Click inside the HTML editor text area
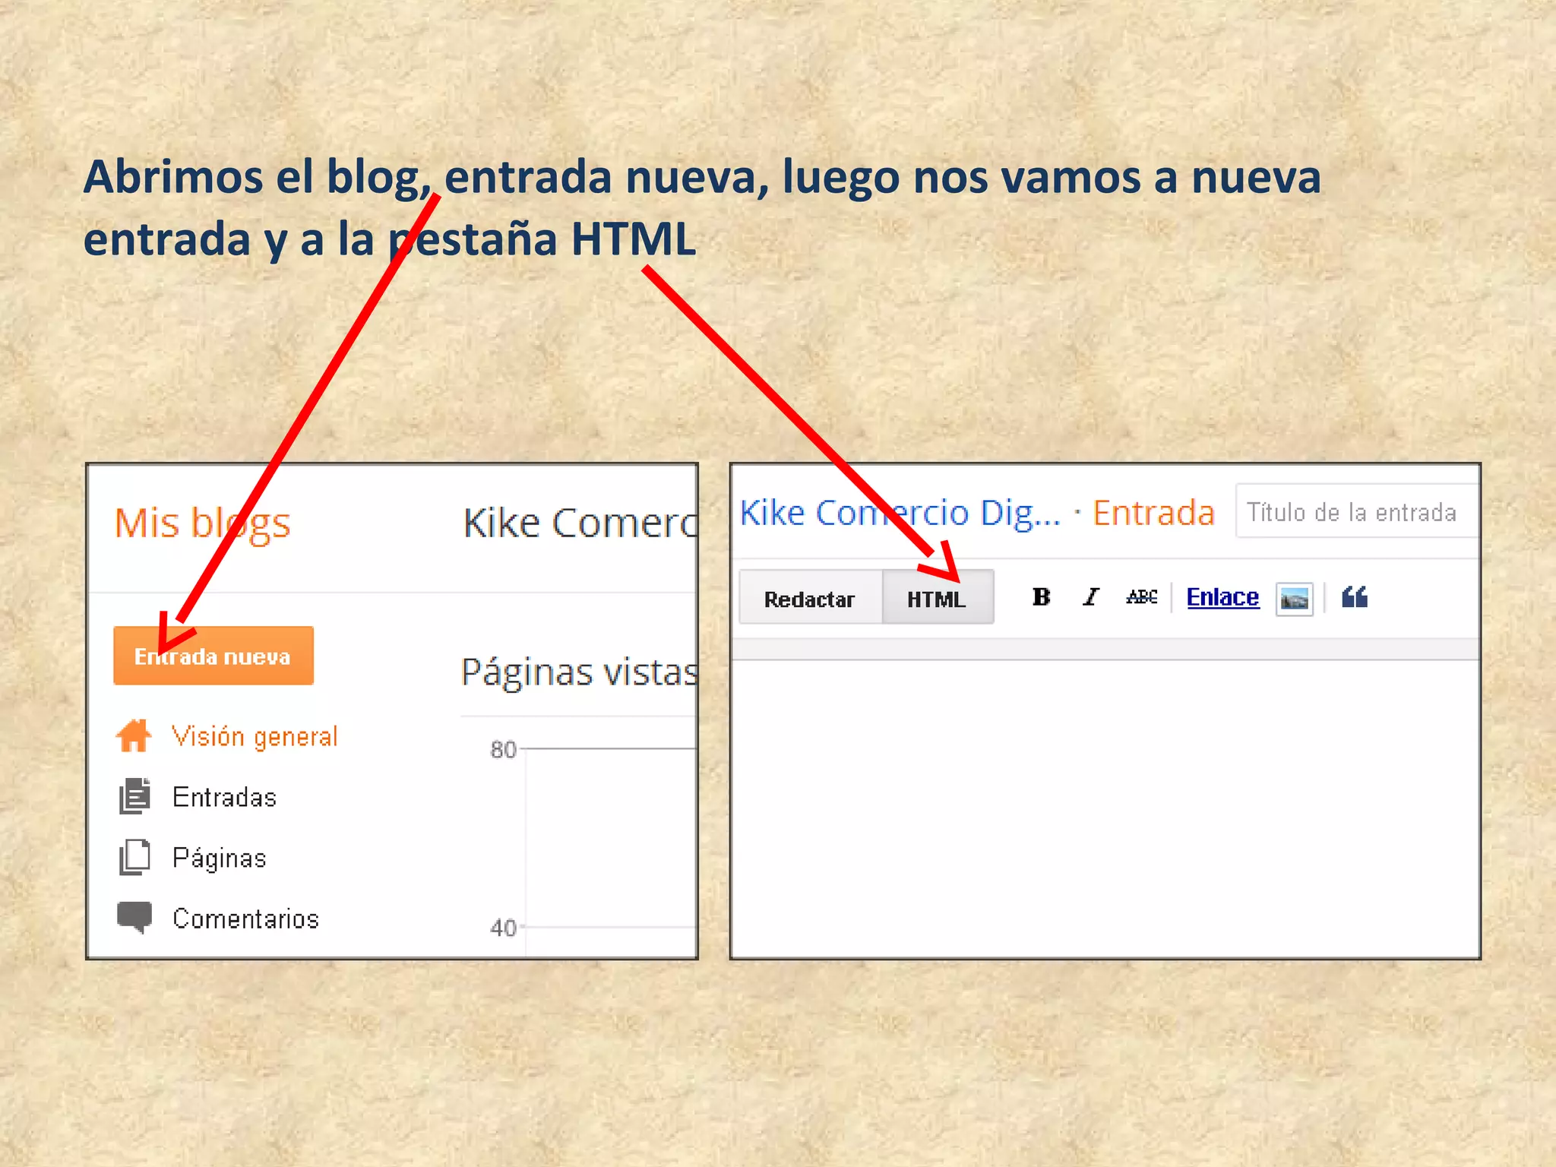1556x1167 pixels. click(x=1105, y=808)
